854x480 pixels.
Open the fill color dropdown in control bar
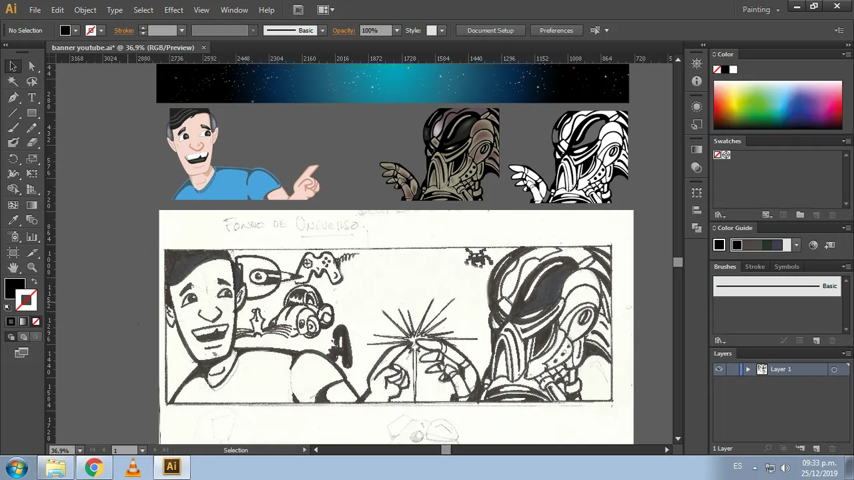tap(75, 31)
